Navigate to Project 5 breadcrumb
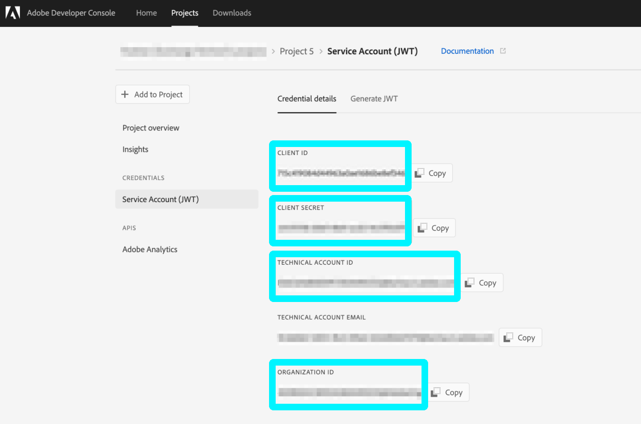This screenshot has width=641, height=424. pos(296,51)
